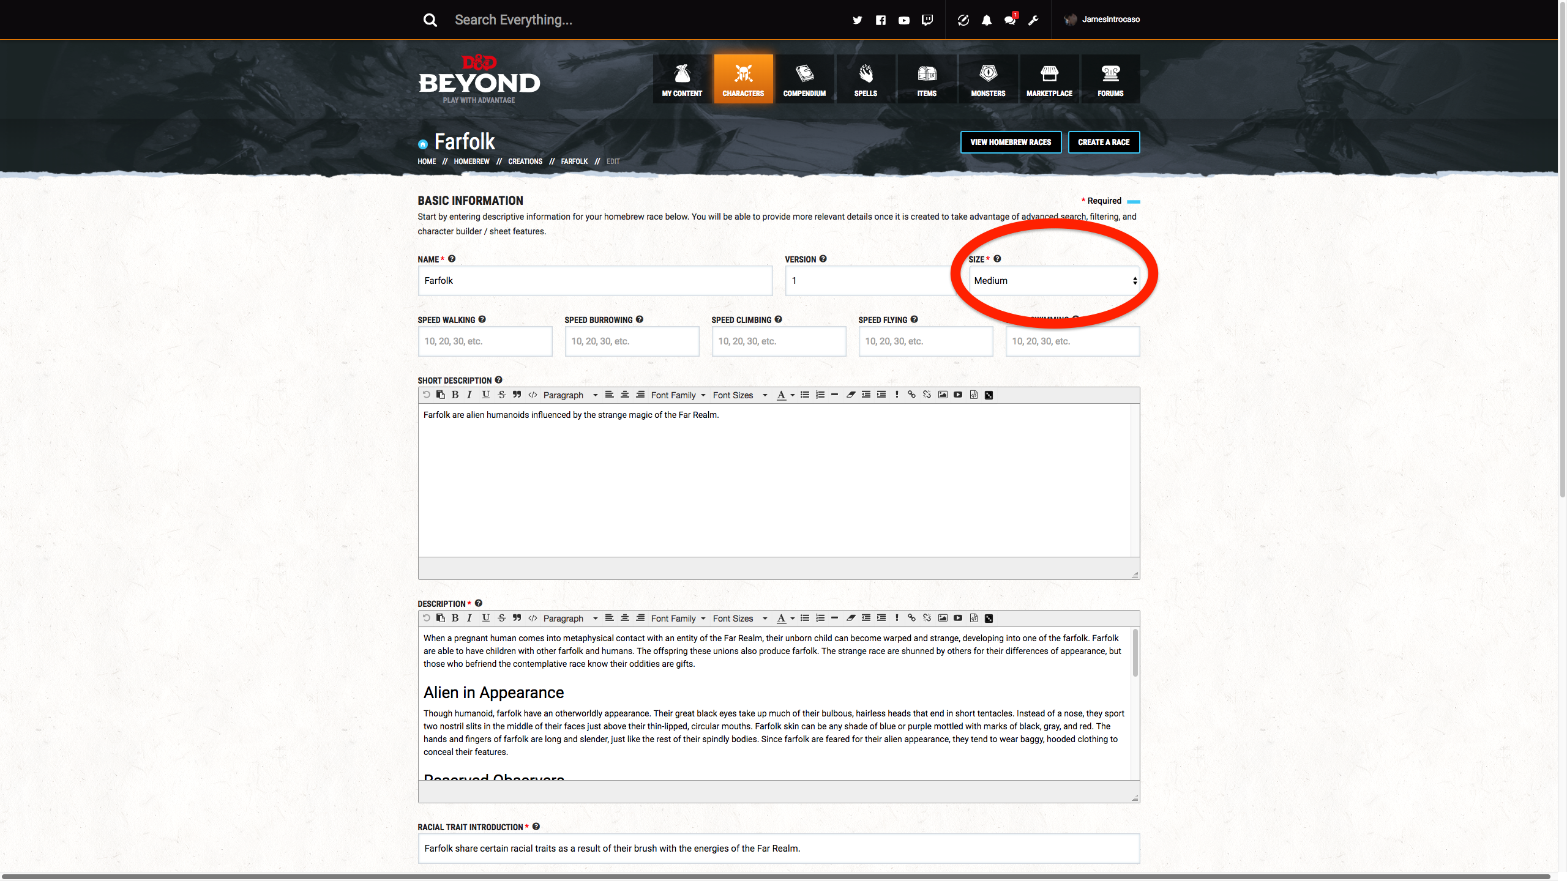Screen dimensions: 1567x881
Task: Open JamesIntrocaso user profile menu
Action: pos(1102,20)
